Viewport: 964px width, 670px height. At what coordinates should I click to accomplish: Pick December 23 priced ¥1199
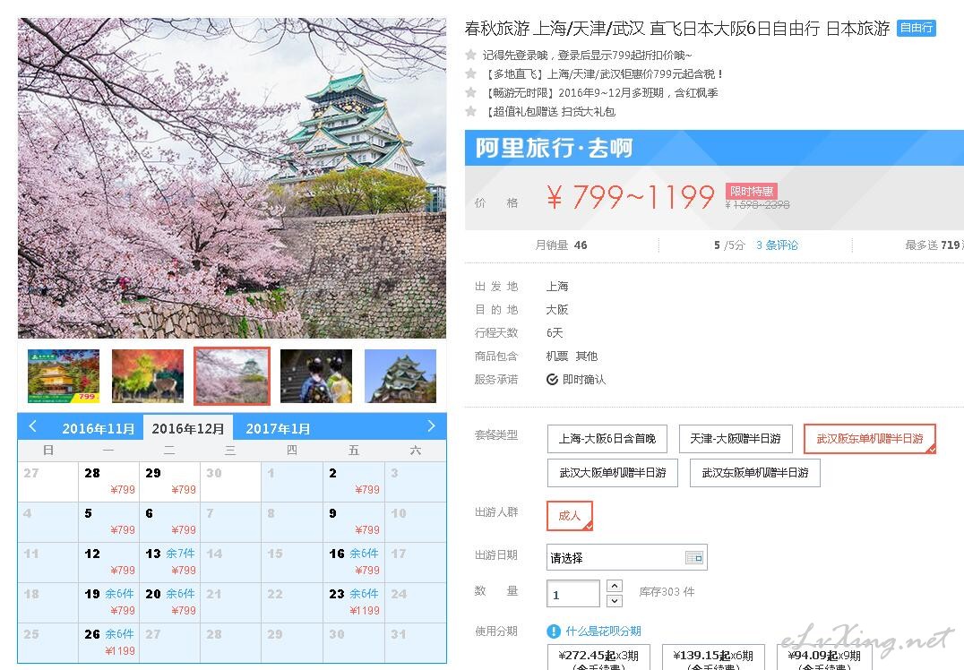354,603
